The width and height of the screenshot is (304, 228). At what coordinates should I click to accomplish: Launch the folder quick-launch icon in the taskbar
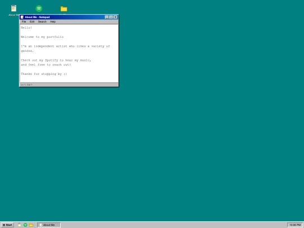[x=31, y=225]
